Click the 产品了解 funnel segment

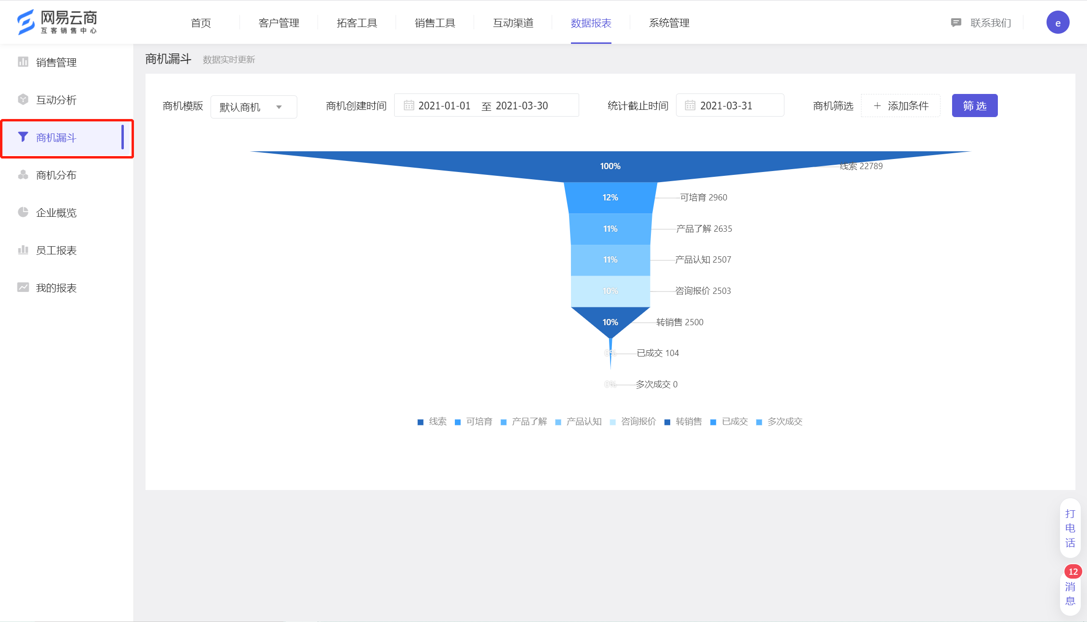[x=610, y=229]
